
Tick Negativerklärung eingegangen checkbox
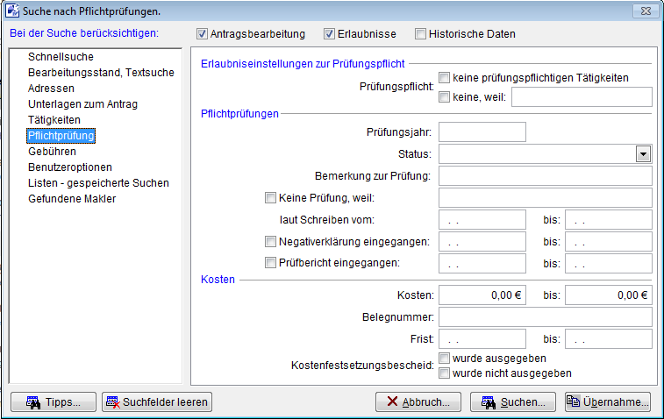270,241
